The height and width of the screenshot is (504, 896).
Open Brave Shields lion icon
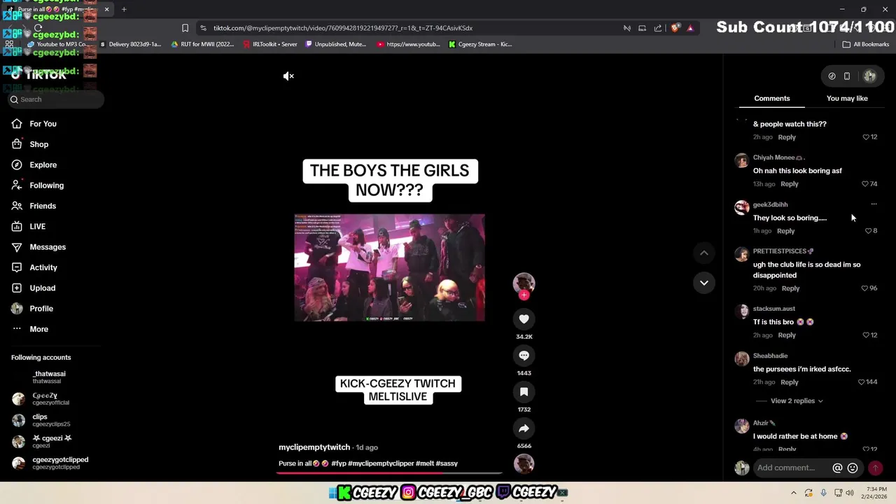[675, 28]
